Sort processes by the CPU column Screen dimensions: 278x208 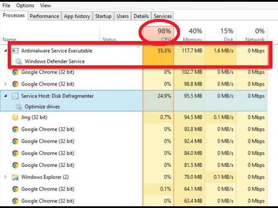(158, 34)
